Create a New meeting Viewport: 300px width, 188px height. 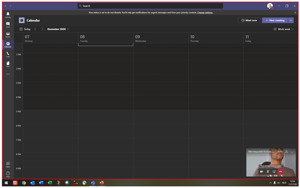[275, 20]
